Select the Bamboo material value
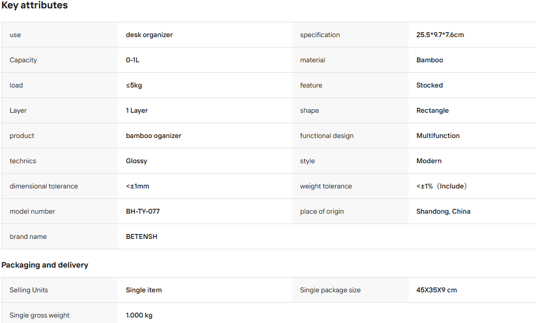 [429, 60]
